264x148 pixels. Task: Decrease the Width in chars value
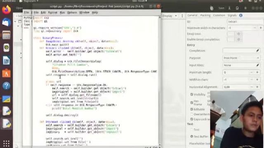click(252, 79)
